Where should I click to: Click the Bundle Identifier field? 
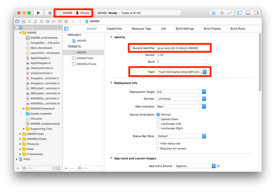pyautogui.click(x=182, y=48)
